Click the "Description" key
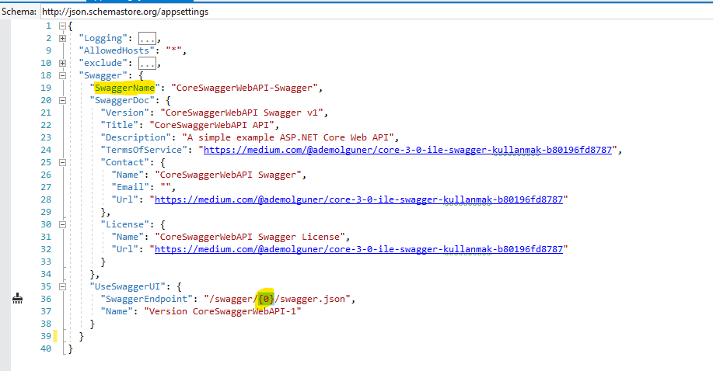The height and width of the screenshot is (371, 713). click(x=135, y=137)
